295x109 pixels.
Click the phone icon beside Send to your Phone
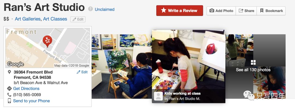click(x=9, y=101)
